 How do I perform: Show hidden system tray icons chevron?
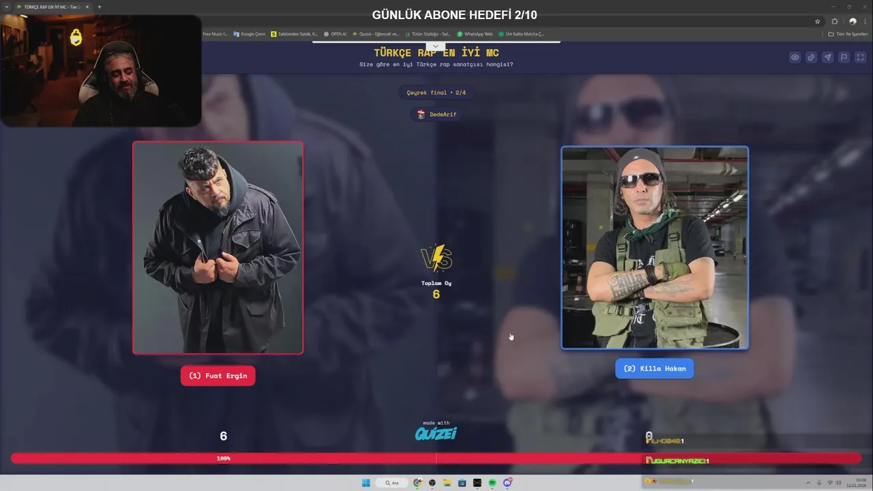(x=809, y=483)
